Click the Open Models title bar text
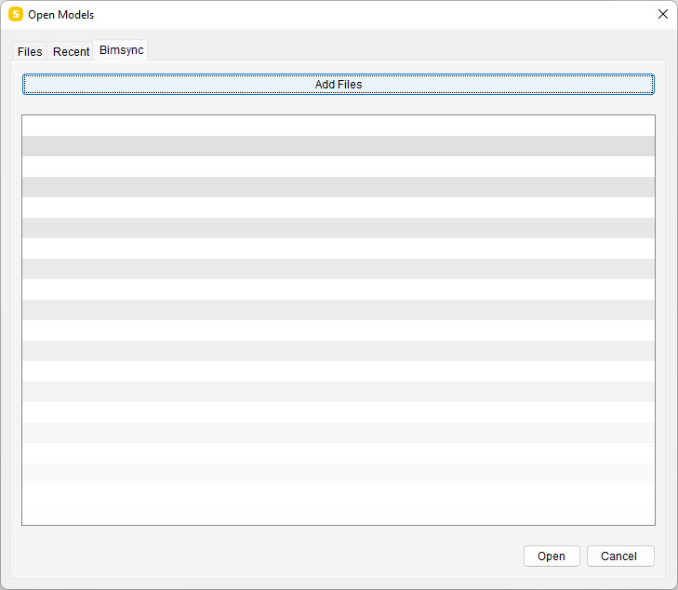This screenshot has width=678, height=590. pos(60,15)
